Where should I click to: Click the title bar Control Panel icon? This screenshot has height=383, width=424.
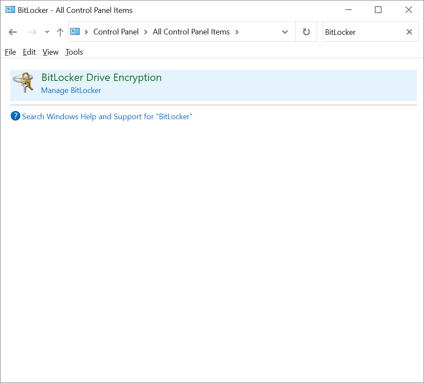point(10,10)
